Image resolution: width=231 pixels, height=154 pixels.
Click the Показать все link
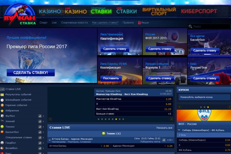coord(164,127)
